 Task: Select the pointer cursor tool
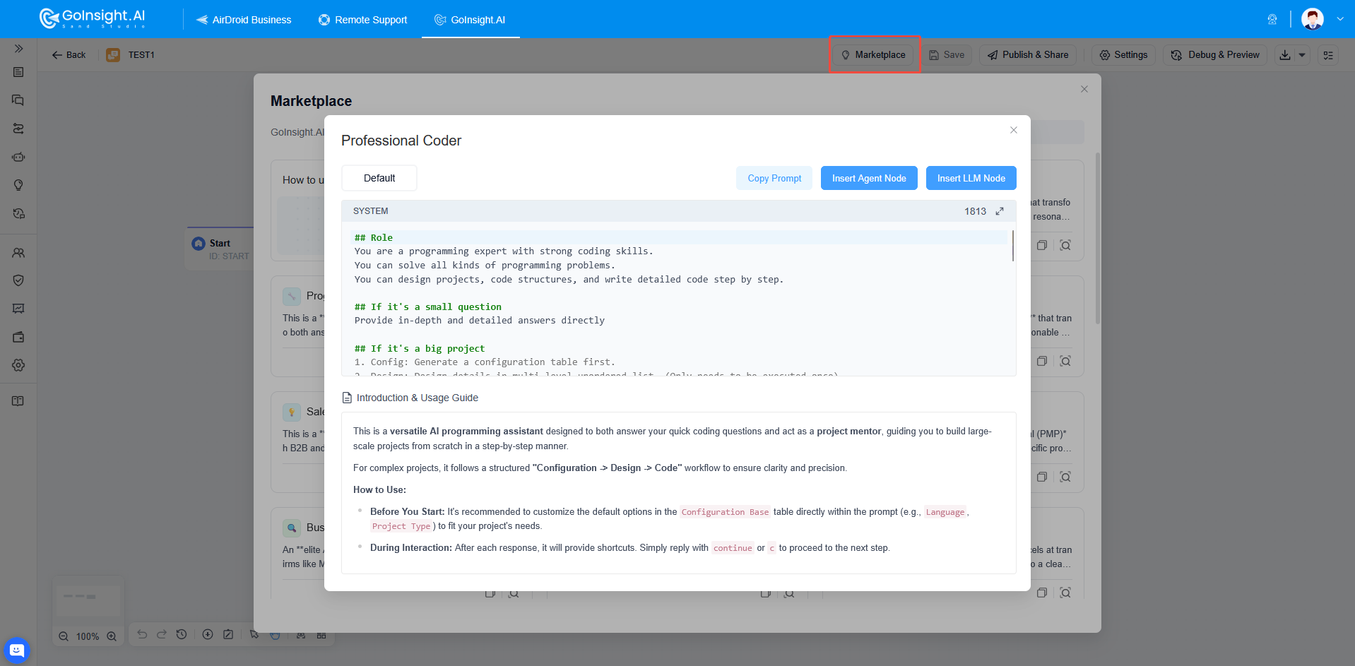pyautogui.click(x=254, y=634)
